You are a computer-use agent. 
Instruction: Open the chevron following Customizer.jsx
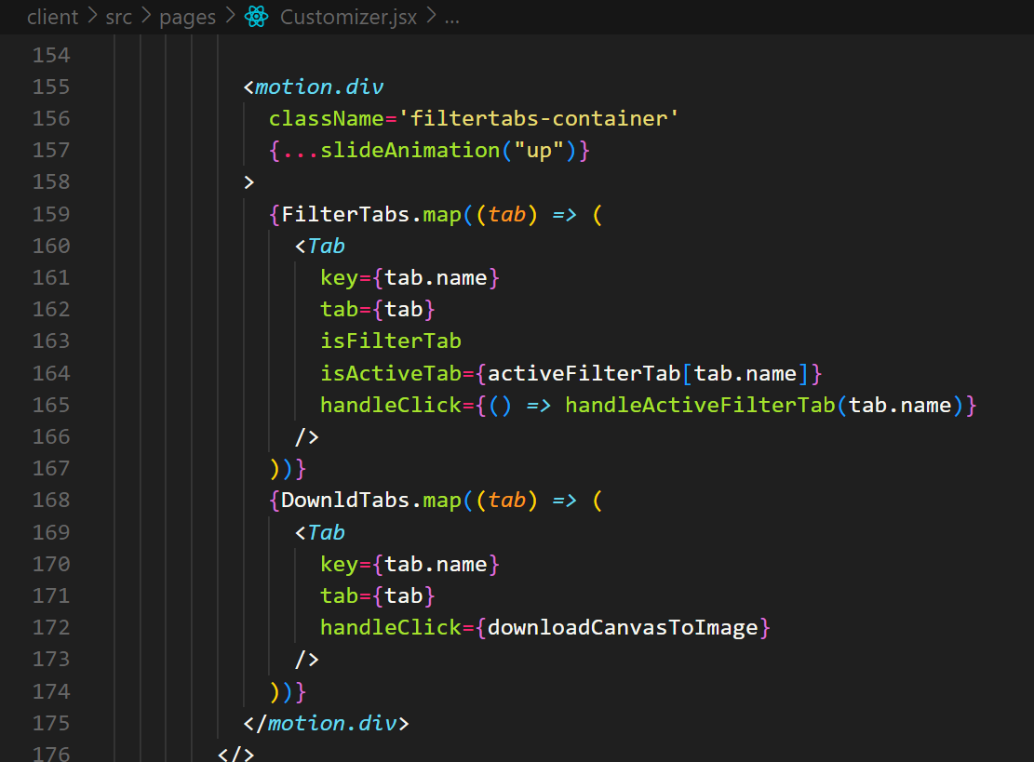point(431,17)
